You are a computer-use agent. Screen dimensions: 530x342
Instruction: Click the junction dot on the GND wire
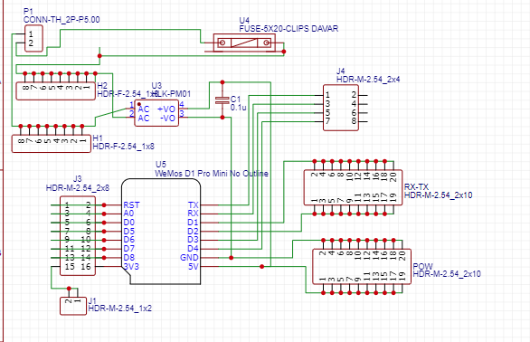pos(232,258)
